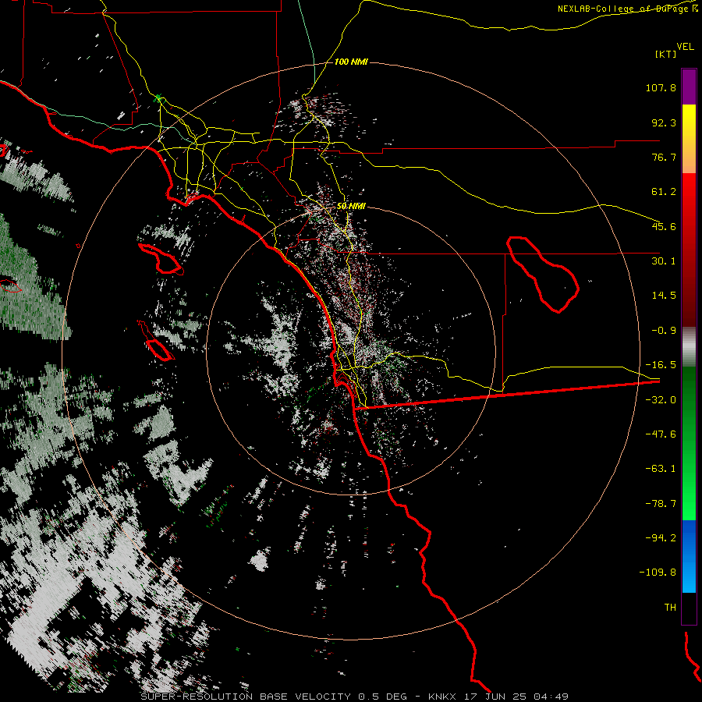Click the -63.1 velocity scale value
This screenshot has width=702, height=702.
point(661,469)
